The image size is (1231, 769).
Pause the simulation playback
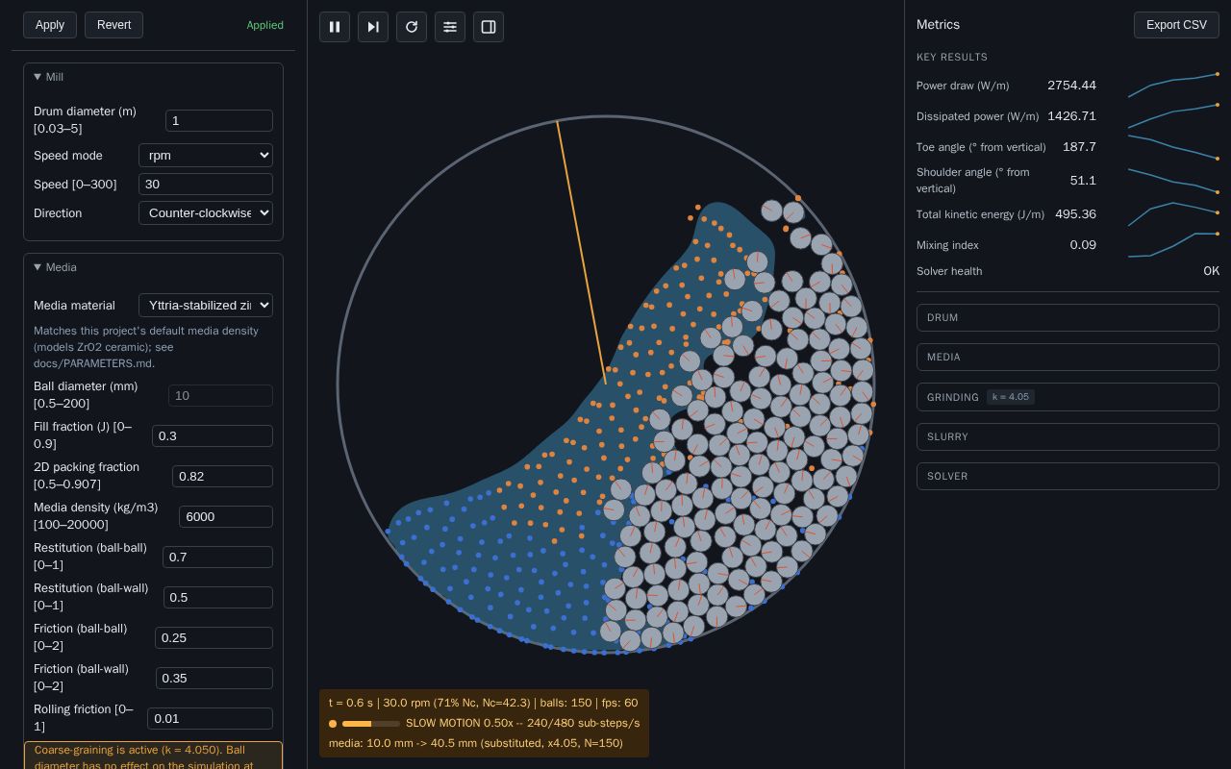coord(335,27)
